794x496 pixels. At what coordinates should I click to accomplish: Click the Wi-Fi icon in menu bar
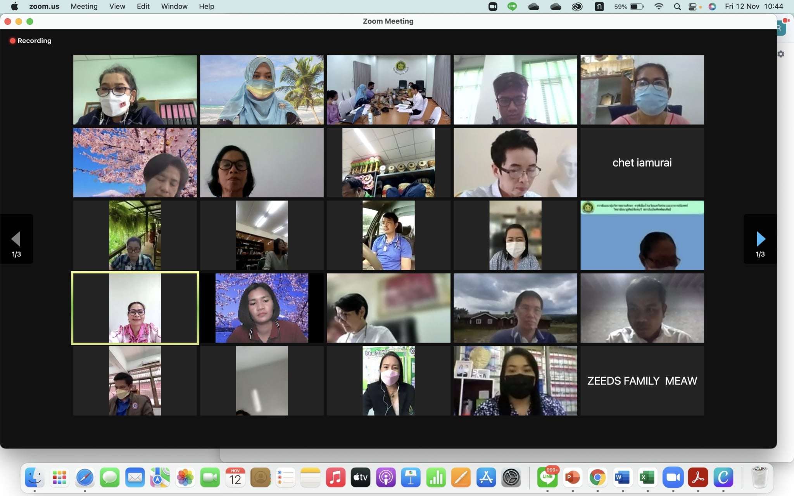tap(658, 7)
